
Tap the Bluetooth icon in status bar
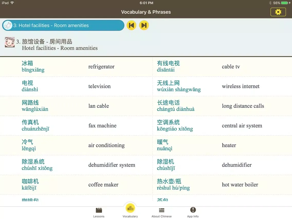click(x=270, y=3)
